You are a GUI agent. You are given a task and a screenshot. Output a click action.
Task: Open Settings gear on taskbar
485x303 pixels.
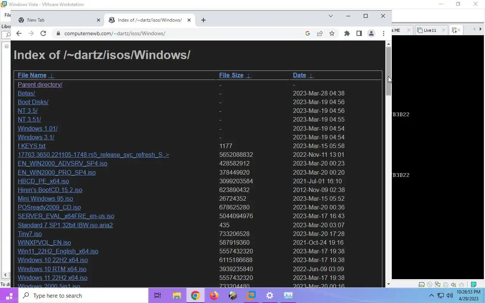270,295
